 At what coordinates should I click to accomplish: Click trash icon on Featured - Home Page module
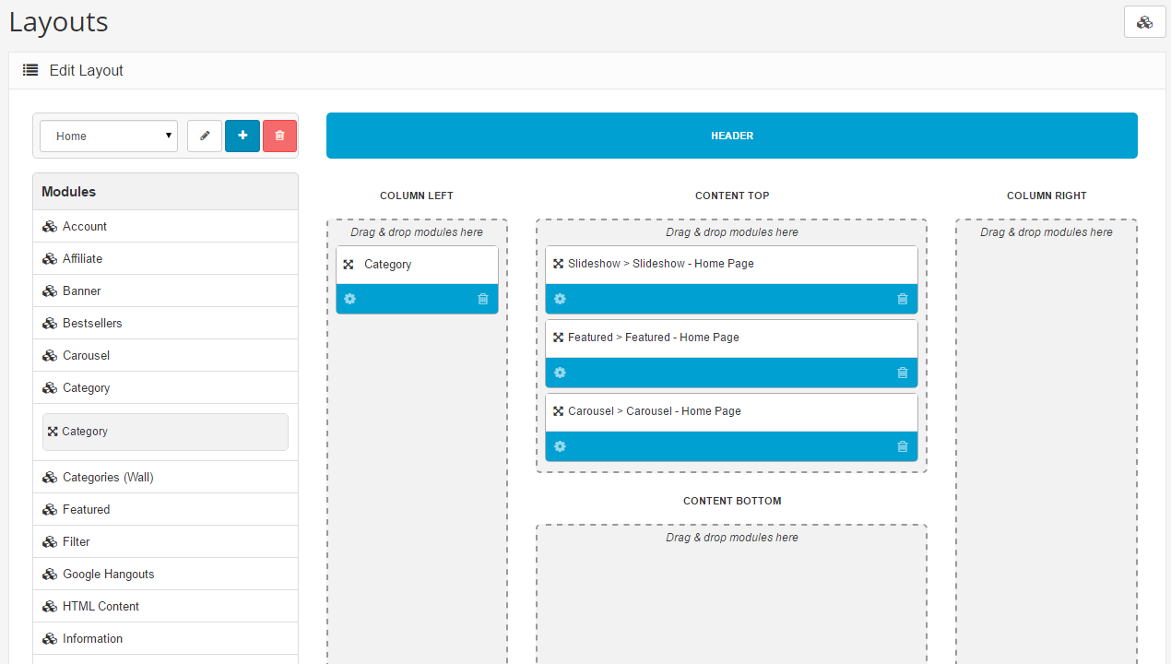(x=902, y=372)
